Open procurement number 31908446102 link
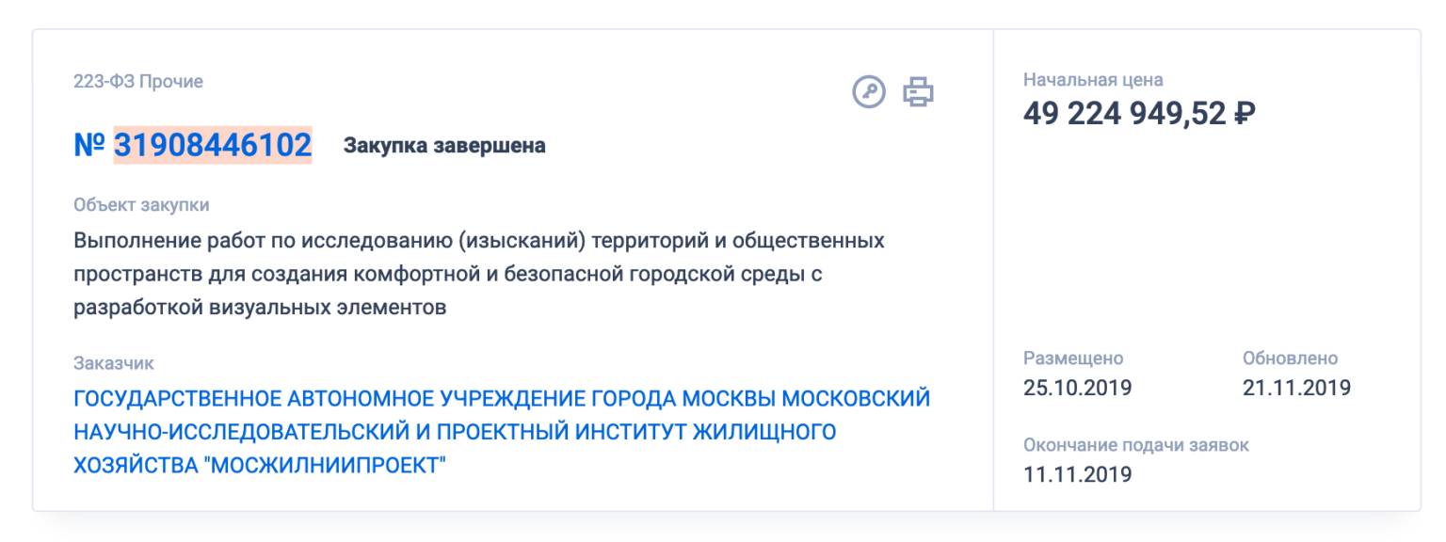This screenshot has height=542, width=1446. point(213,145)
